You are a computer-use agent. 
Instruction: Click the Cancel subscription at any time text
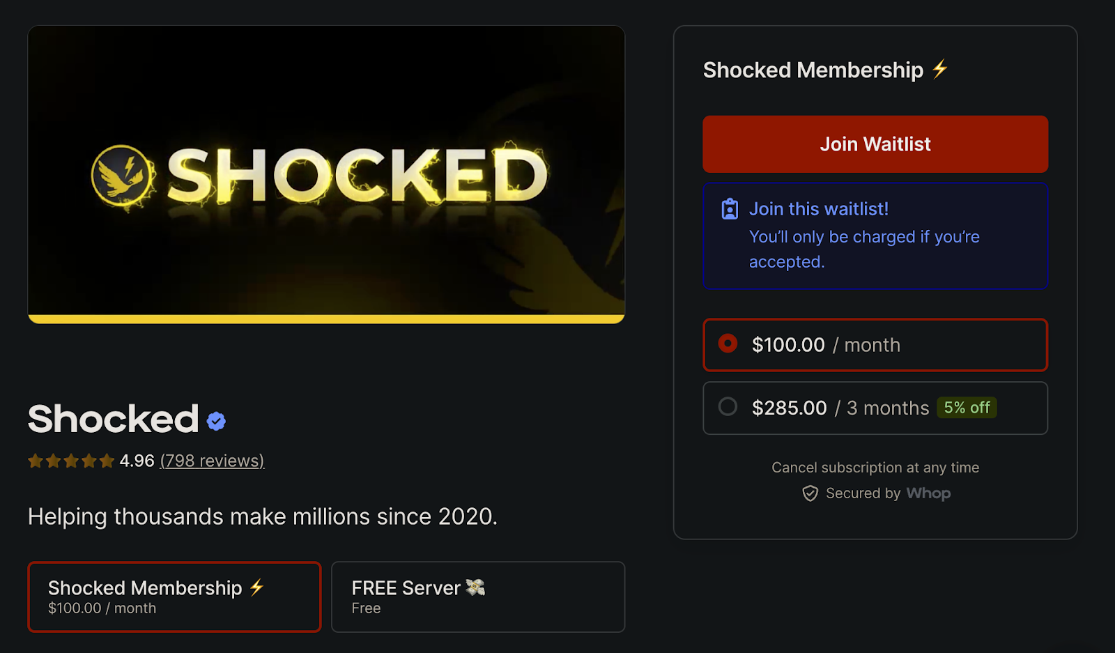coord(875,468)
